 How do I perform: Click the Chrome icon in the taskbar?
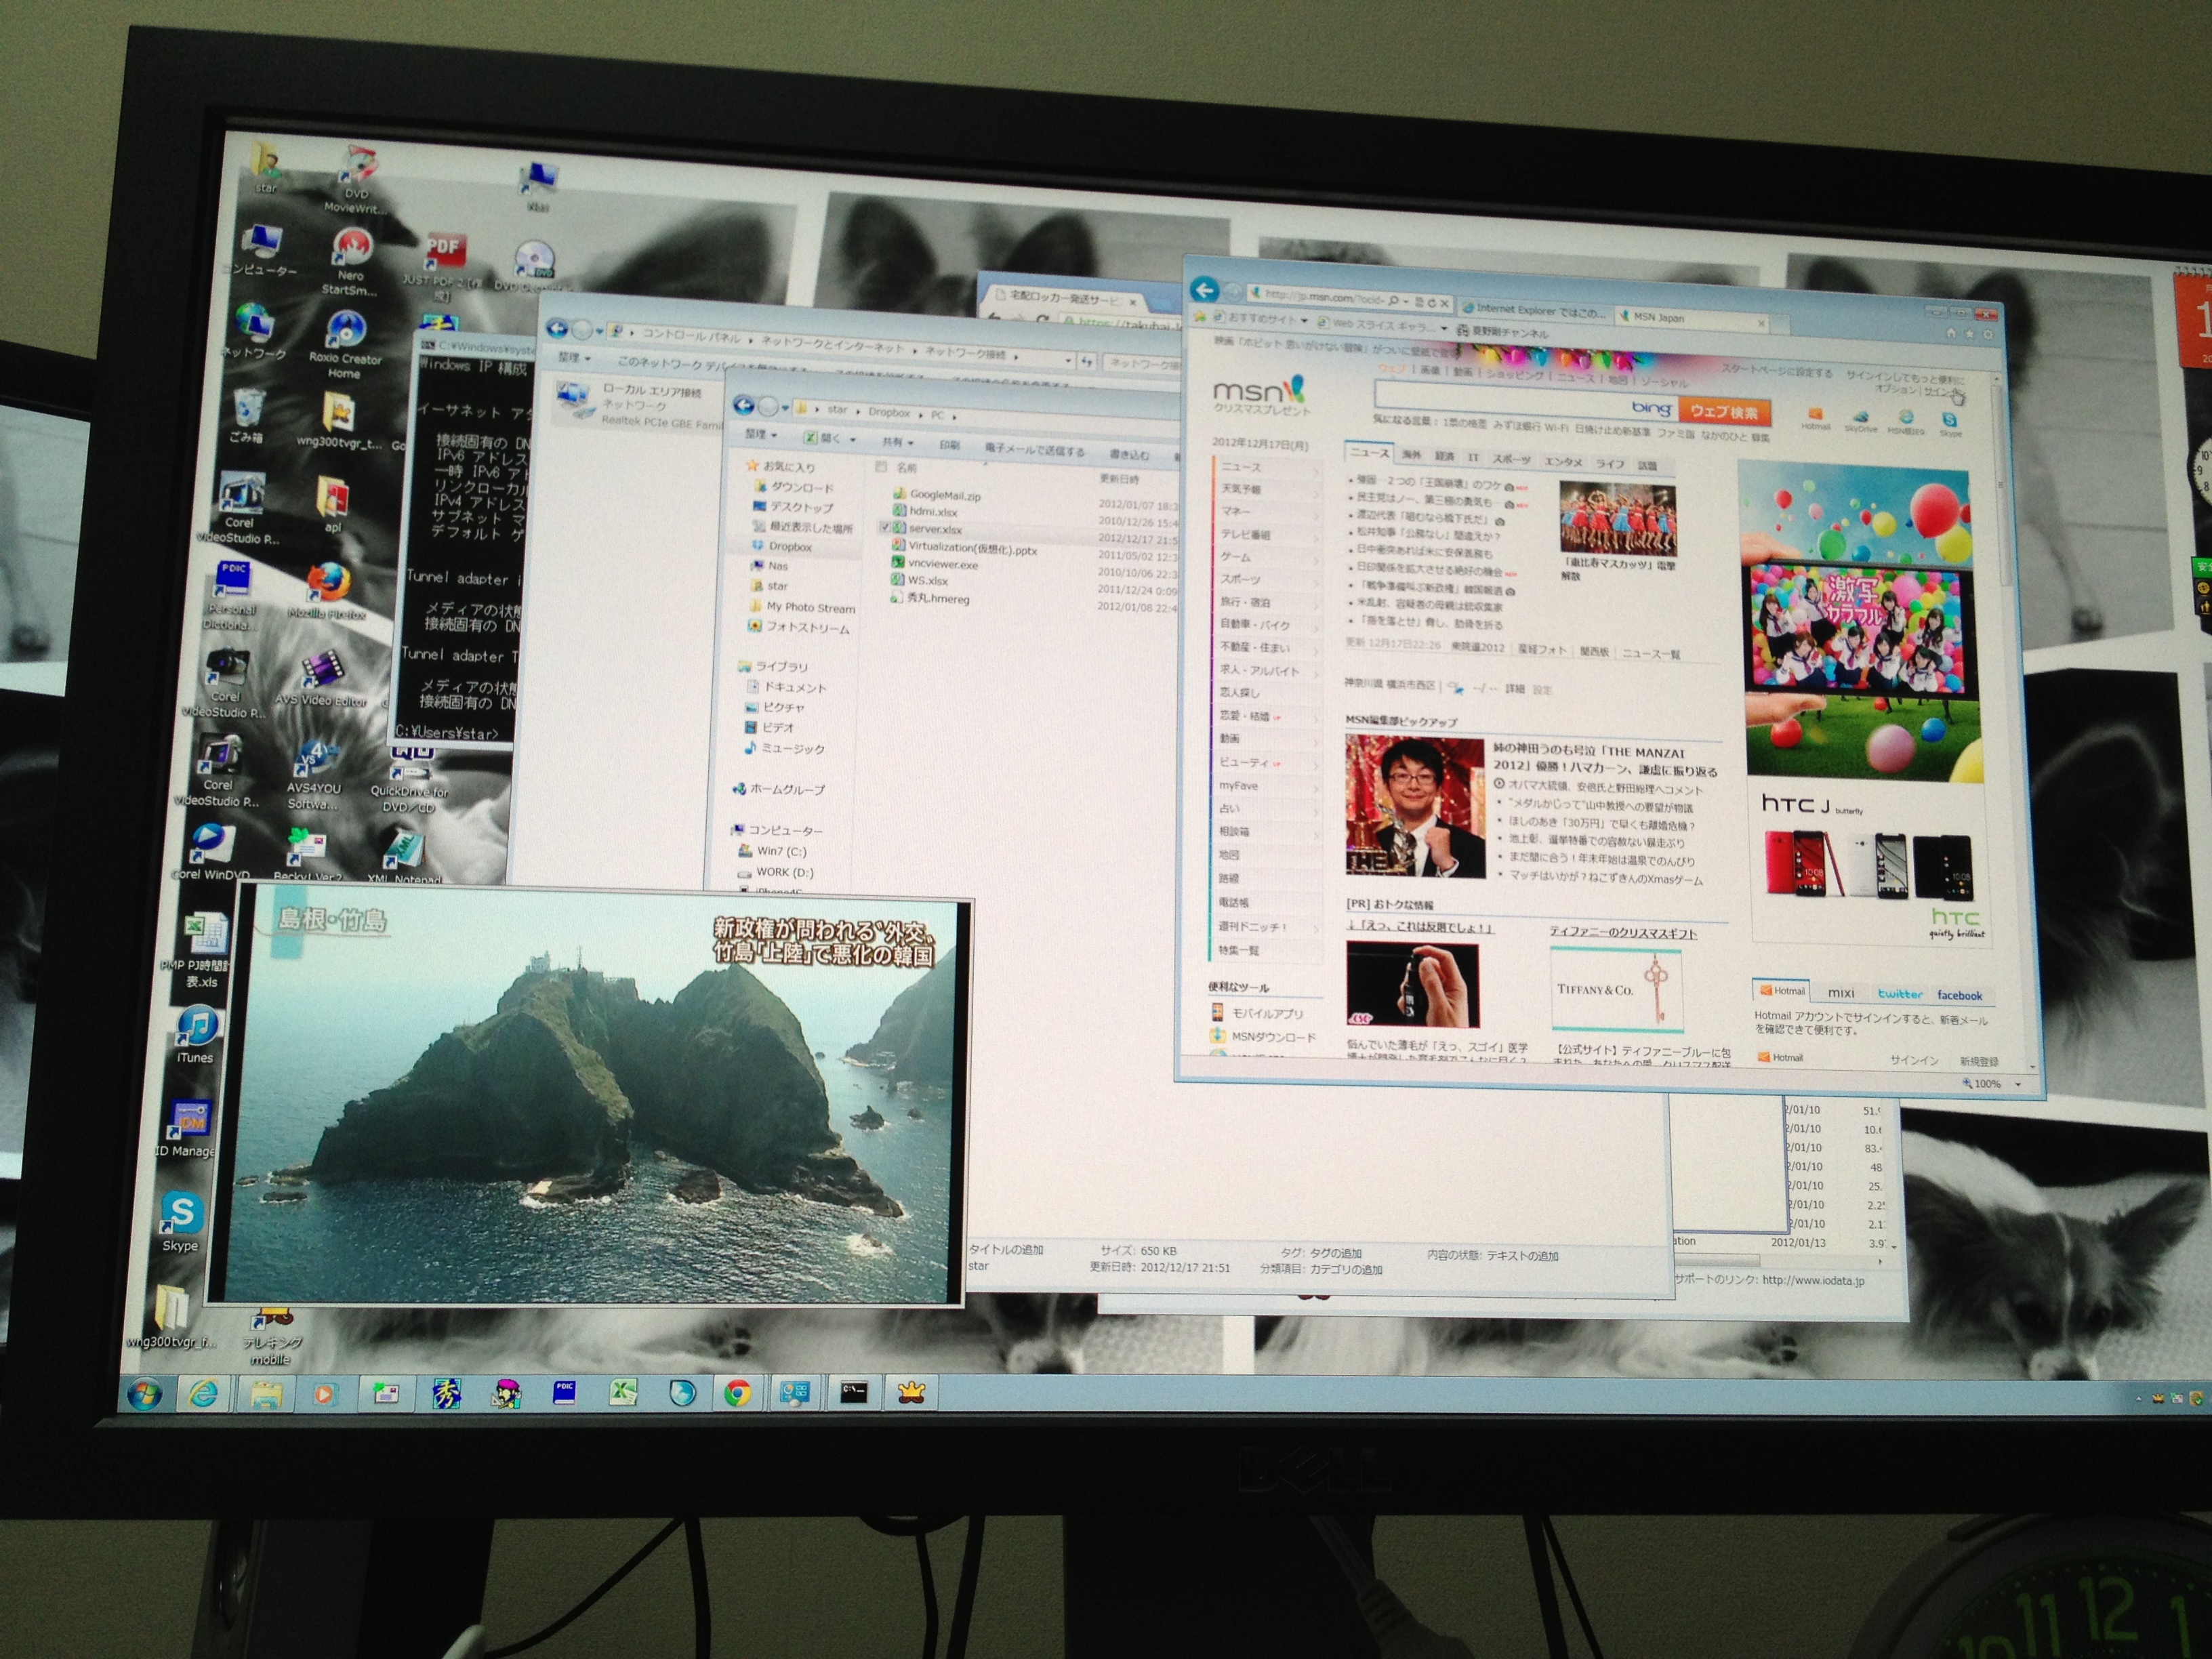pos(737,1392)
